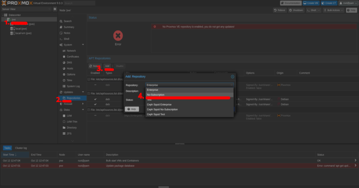Screen dimensions: 359x188
Task: Open the Network settings item
Action: tap(71, 51)
